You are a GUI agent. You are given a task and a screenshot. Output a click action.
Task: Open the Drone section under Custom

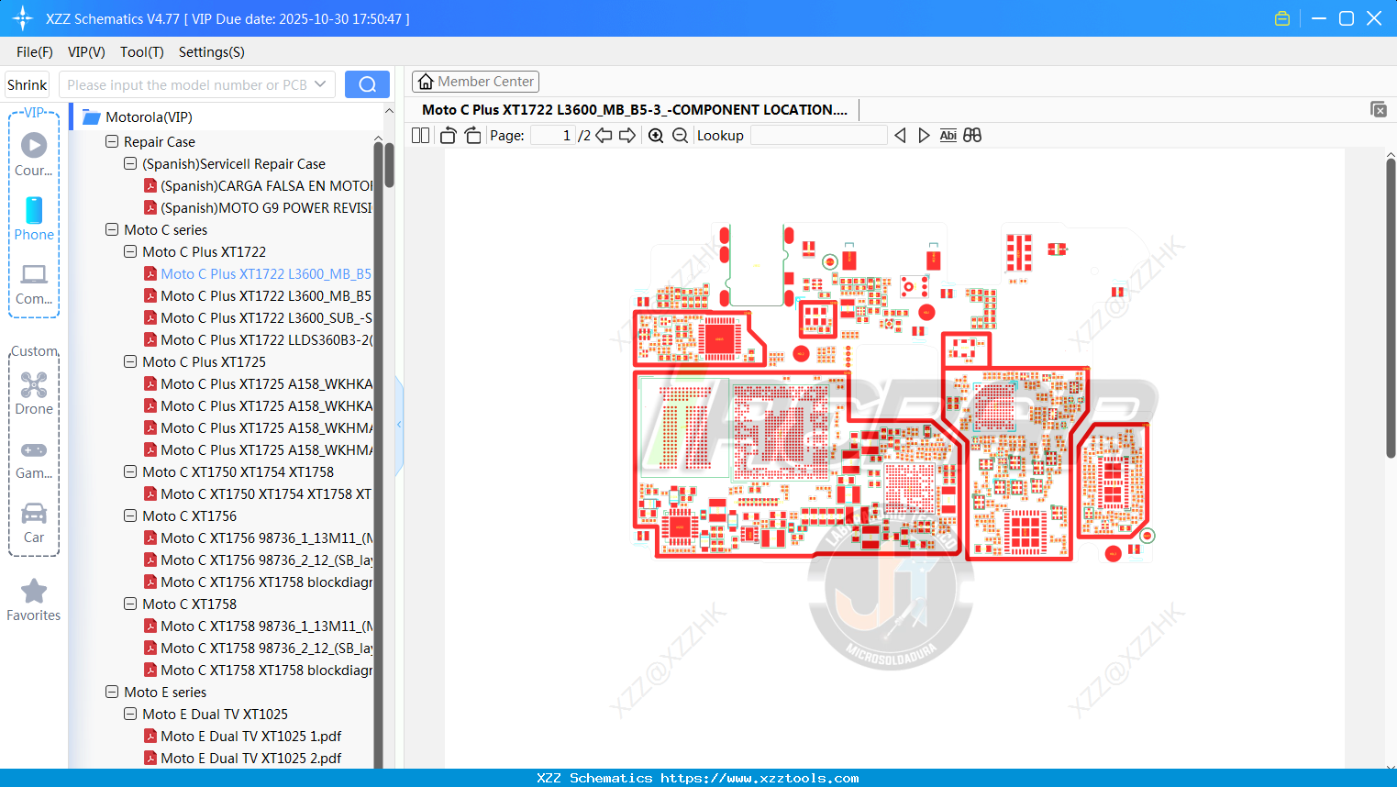click(34, 393)
